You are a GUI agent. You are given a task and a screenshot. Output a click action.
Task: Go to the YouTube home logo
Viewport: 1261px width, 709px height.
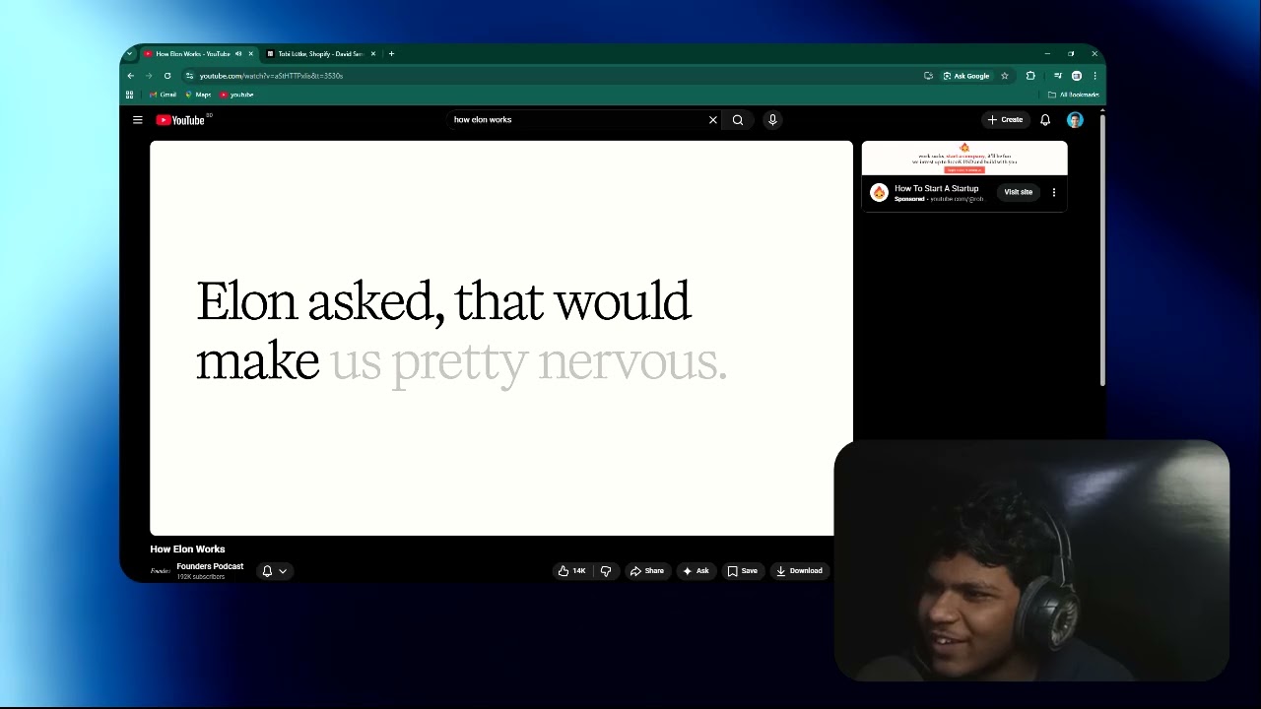pyautogui.click(x=180, y=120)
